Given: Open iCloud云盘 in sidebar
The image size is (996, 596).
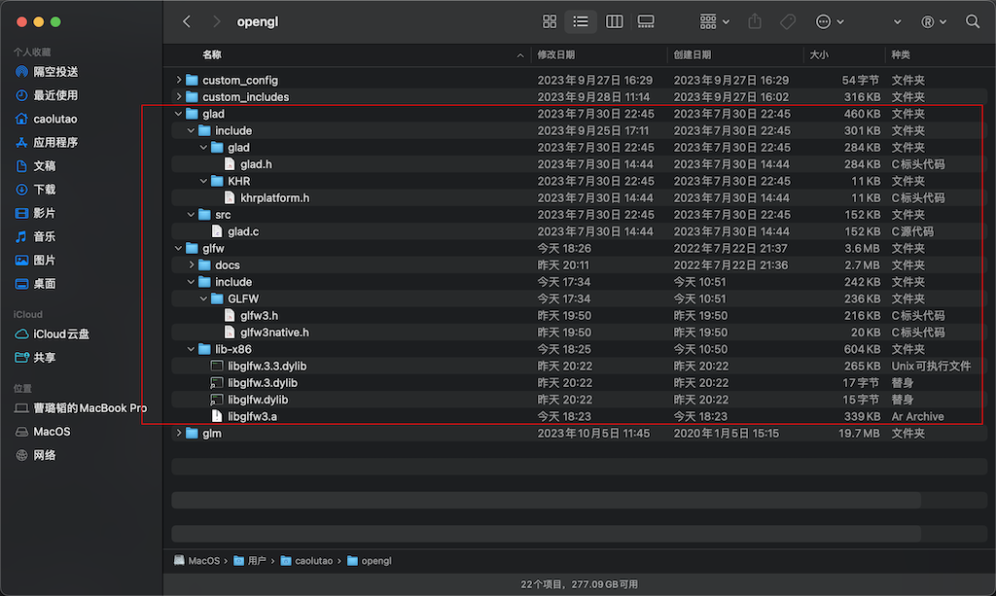Looking at the screenshot, I should tap(53, 333).
